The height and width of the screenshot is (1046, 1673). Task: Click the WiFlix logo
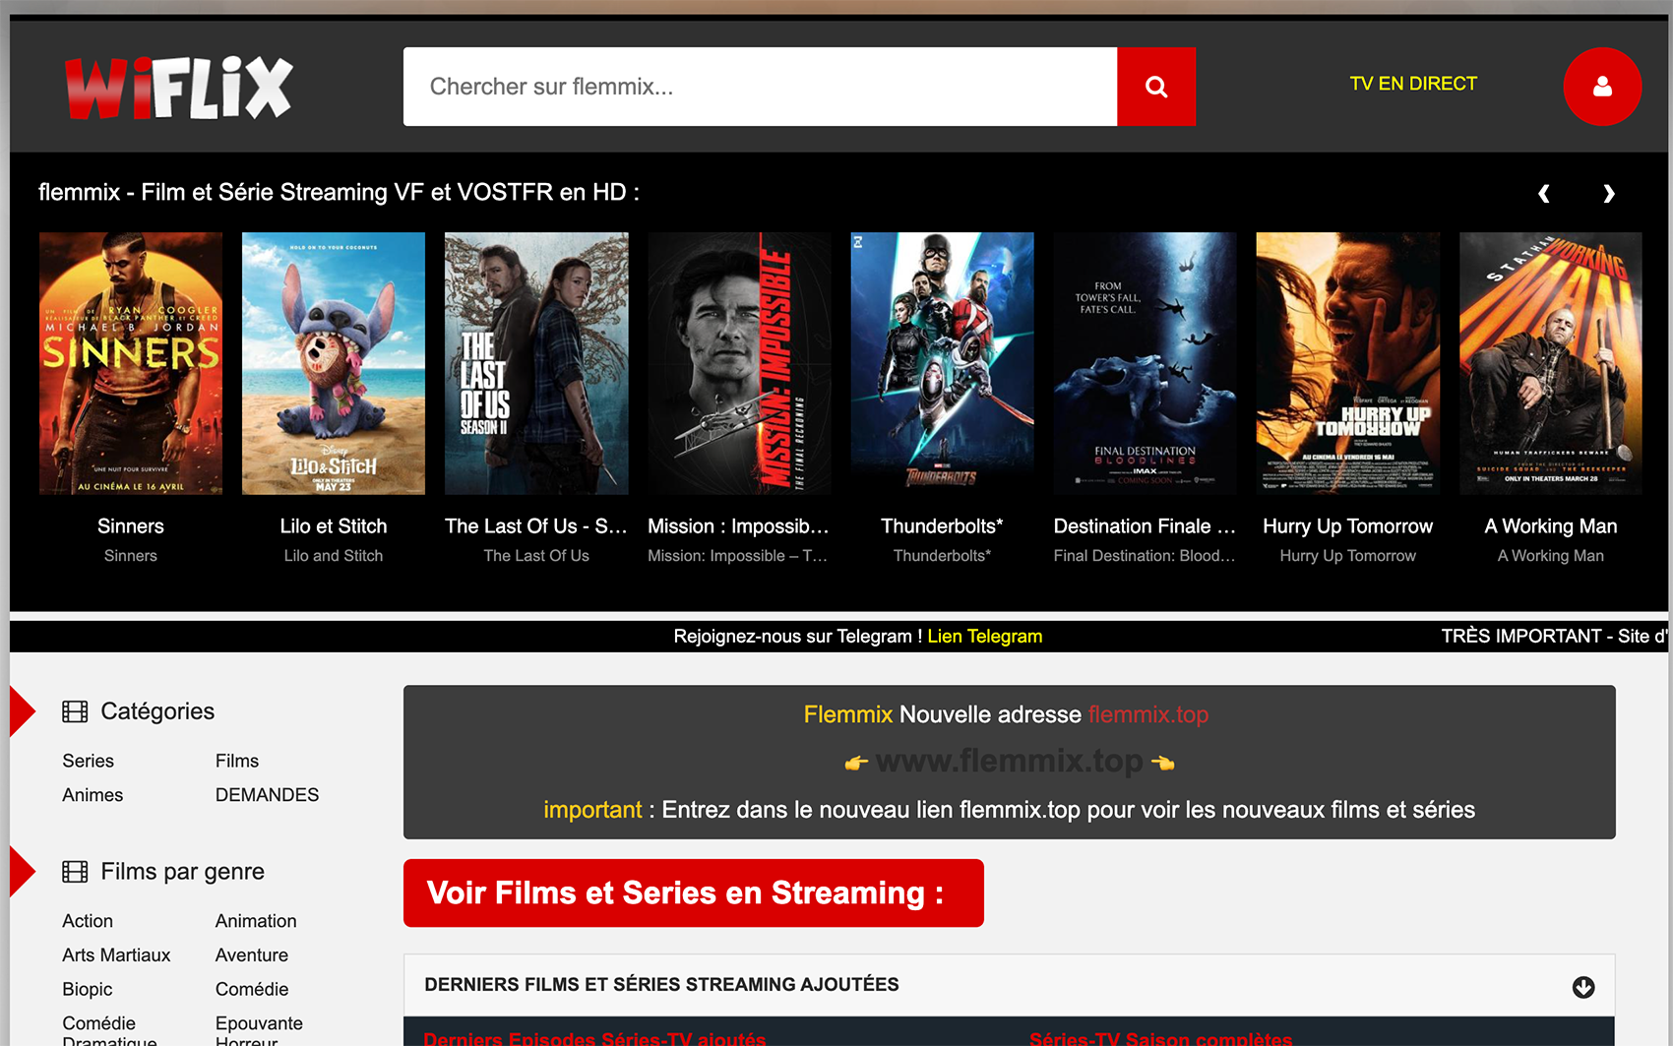coord(179,88)
